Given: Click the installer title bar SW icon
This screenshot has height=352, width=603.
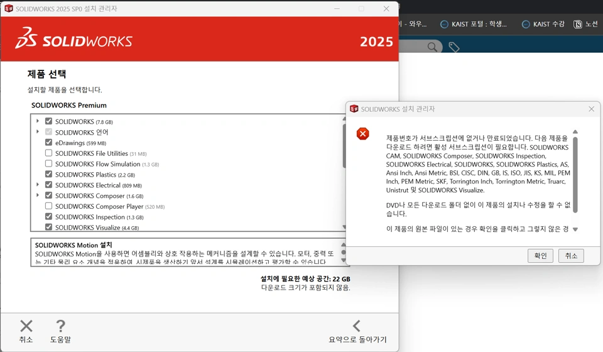Looking at the screenshot, I should (8, 8).
